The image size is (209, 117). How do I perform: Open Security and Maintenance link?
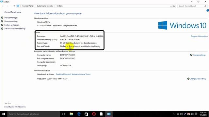[15, 107]
